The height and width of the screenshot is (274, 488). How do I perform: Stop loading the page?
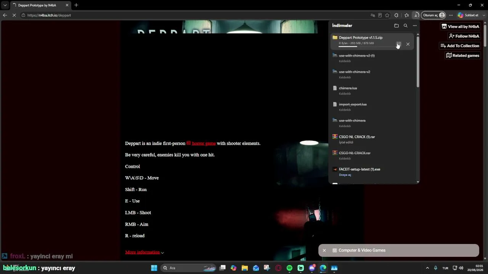pyautogui.click(x=14, y=15)
